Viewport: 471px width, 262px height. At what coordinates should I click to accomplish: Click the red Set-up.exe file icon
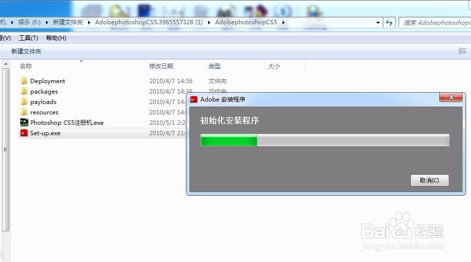pos(24,133)
